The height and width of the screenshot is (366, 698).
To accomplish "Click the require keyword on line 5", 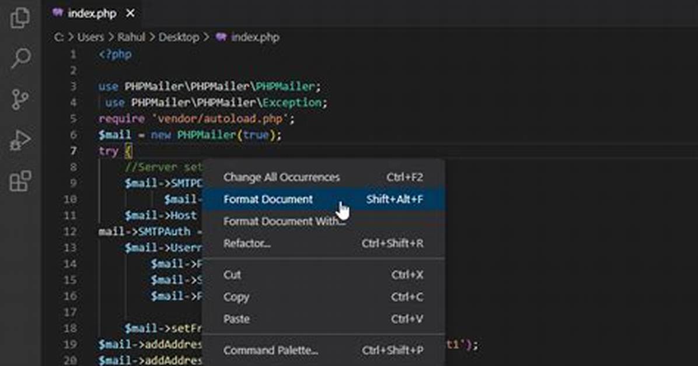I will point(121,119).
